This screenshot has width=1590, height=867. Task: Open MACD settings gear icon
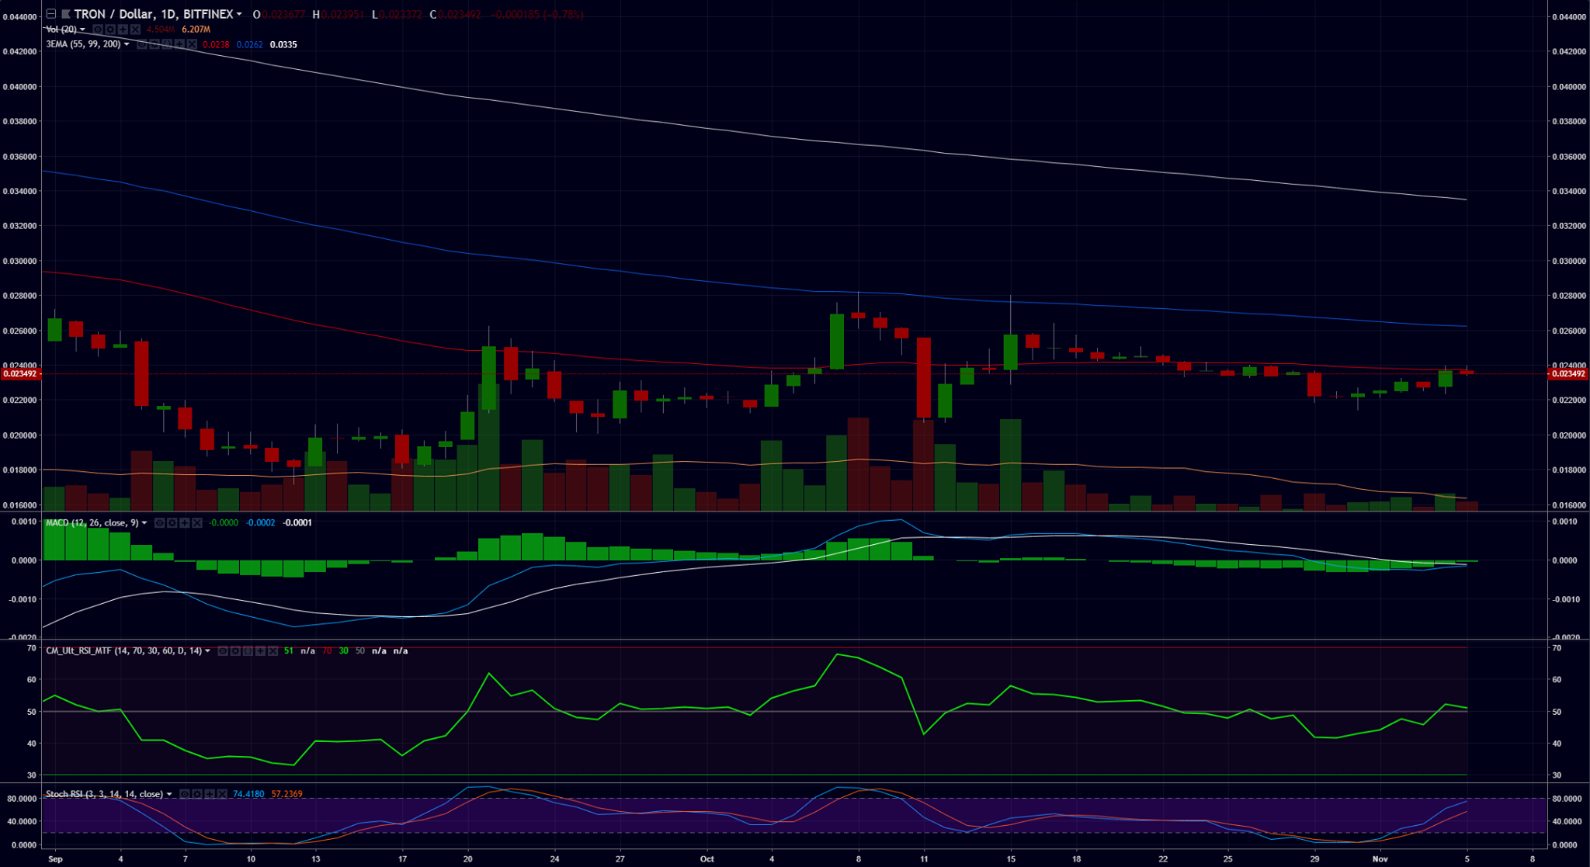[x=172, y=523]
